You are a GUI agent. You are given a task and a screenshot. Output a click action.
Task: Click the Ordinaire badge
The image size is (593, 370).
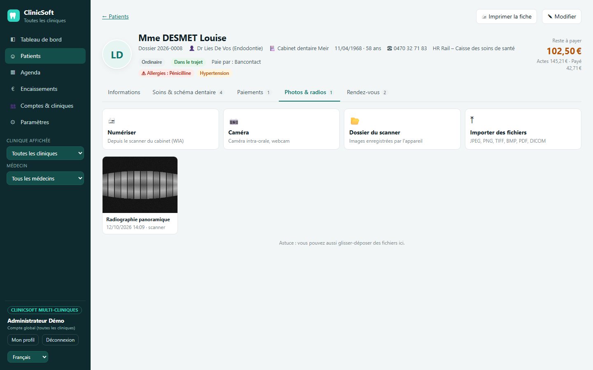coord(152,62)
